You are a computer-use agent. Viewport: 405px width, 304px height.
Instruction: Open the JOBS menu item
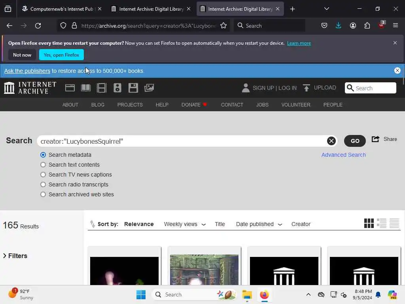tap(262, 104)
